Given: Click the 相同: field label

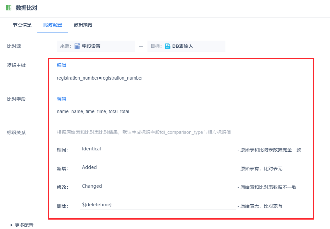Looking at the screenshot, I should pos(62,150).
